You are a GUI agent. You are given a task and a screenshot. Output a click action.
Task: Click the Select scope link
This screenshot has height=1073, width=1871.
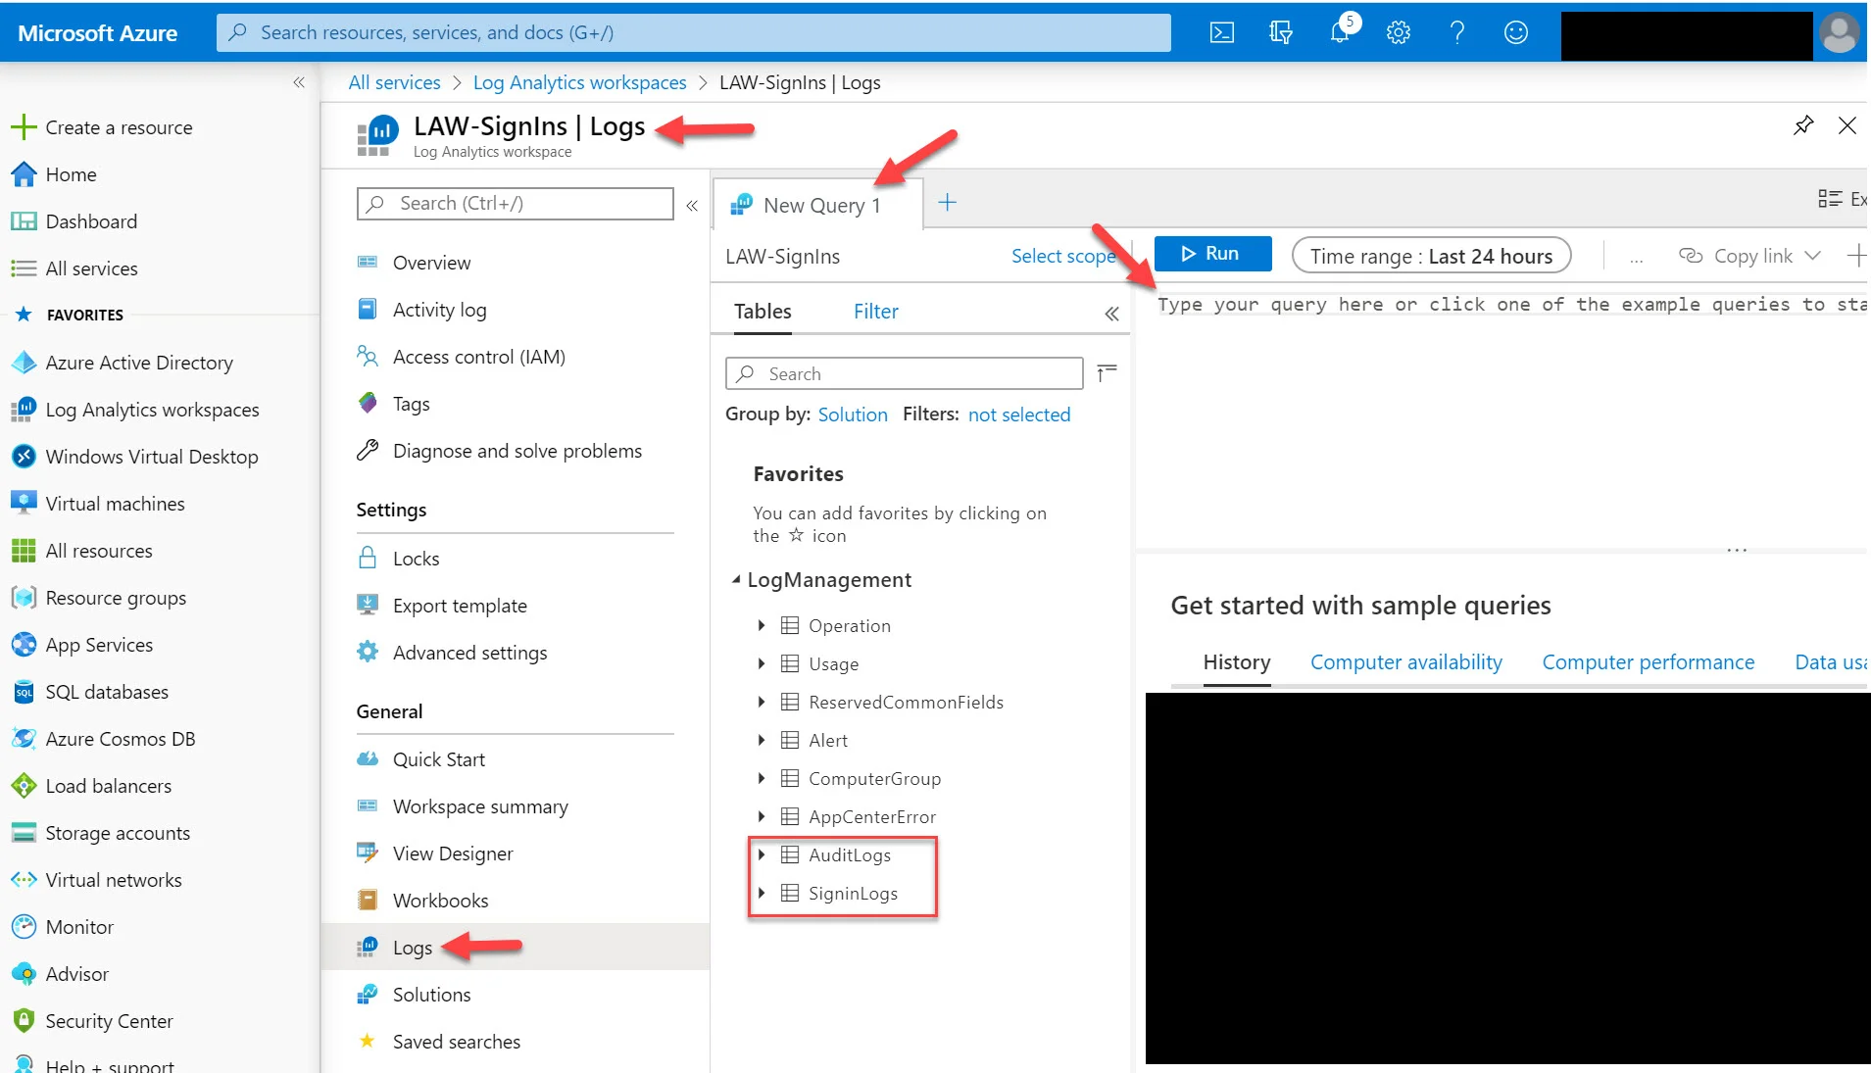click(1063, 256)
